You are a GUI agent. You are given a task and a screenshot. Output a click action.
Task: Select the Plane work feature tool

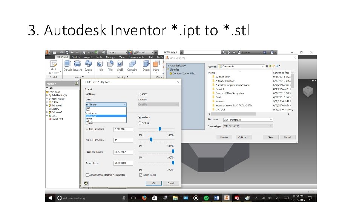(x=156, y=66)
